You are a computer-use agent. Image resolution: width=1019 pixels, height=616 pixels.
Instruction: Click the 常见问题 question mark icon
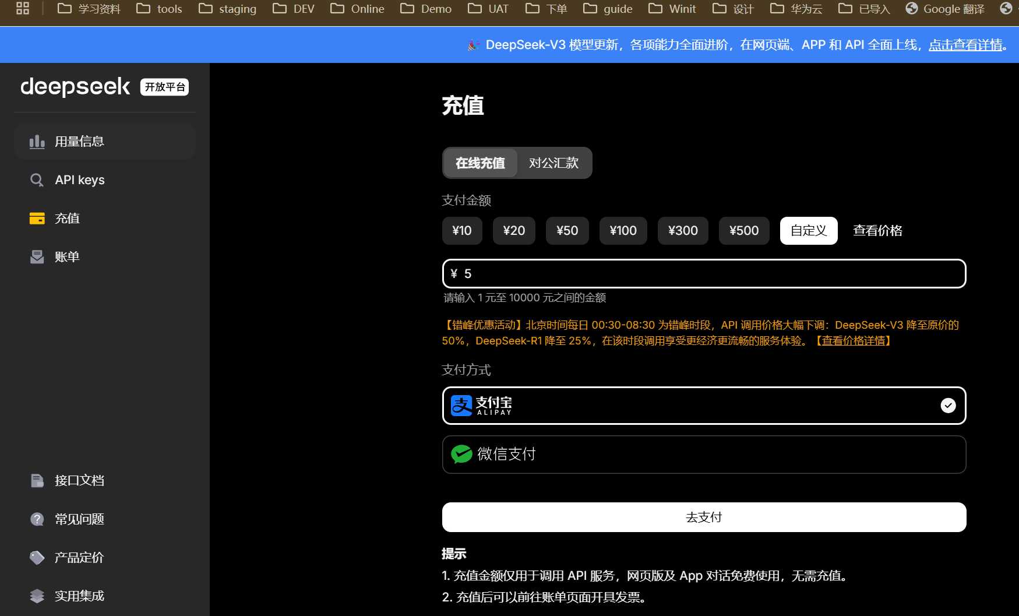[x=37, y=519]
